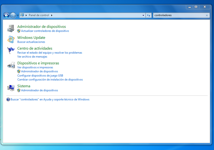Open the Dispositivos e impresoras heading
Viewport: 214px width, 150px height.
pyautogui.click(x=38, y=63)
